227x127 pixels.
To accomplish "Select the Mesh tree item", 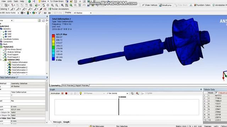I will tap(5, 44).
